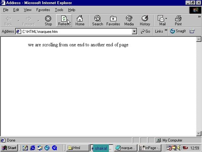Click the Back arrow toolbar button

(8, 21)
